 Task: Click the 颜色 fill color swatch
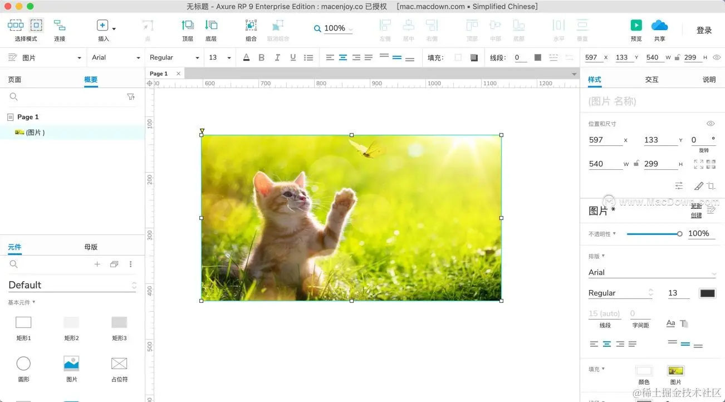[644, 371]
